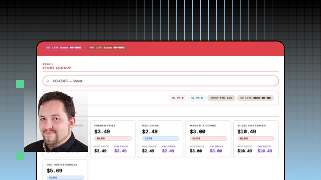Click the presenter portrait photo
Image resolution: width=321 pixels, height=180 pixels.
click(56, 121)
